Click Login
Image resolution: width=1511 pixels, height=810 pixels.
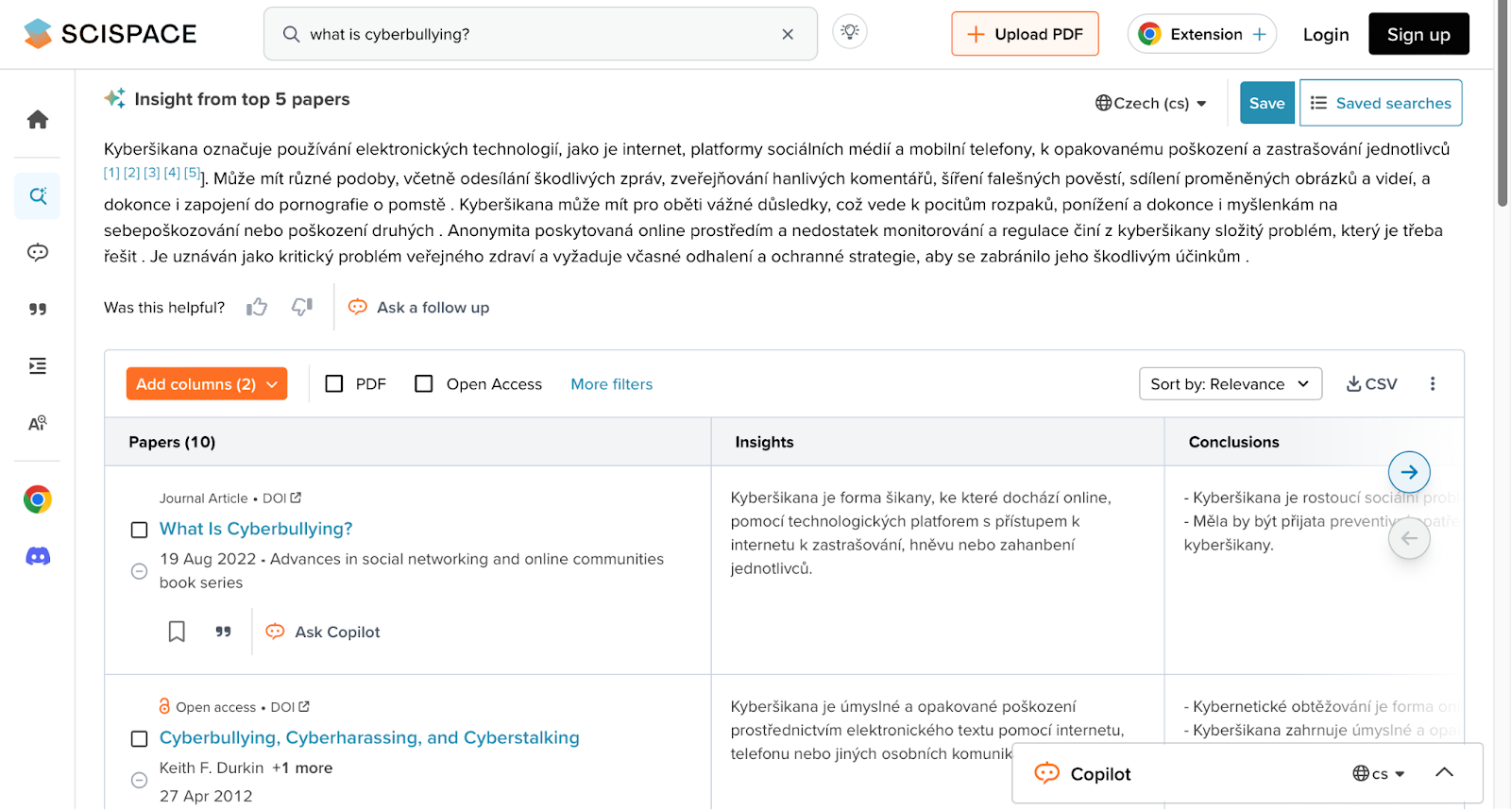point(1326,35)
